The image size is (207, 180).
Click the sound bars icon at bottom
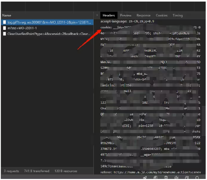176,178
